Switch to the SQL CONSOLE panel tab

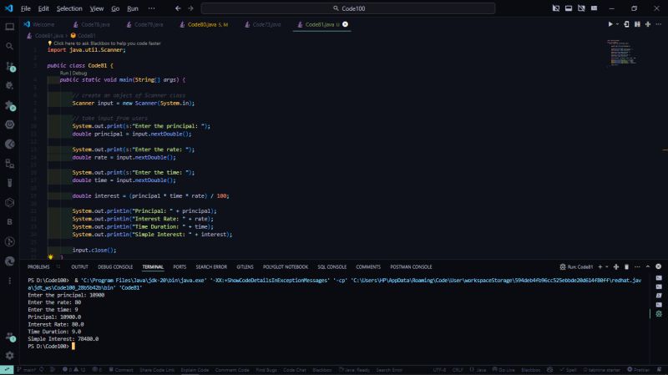click(331, 266)
